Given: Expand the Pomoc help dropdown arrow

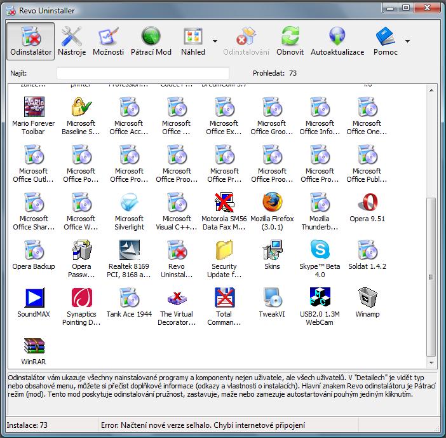Looking at the screenshot, I should point(407,41).
